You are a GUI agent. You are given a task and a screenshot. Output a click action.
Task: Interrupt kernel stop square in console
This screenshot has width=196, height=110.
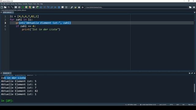tap(190, 73)
